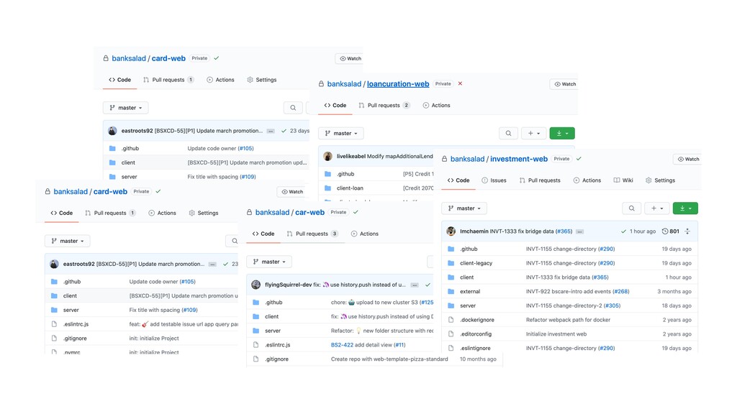Click .editorconfig file icon in investment-web
The height and width of the screenshot is (414, 737).
451,333
